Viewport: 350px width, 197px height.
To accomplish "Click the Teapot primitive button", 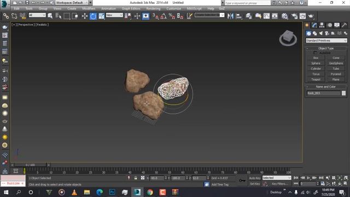I will point(316,79).
